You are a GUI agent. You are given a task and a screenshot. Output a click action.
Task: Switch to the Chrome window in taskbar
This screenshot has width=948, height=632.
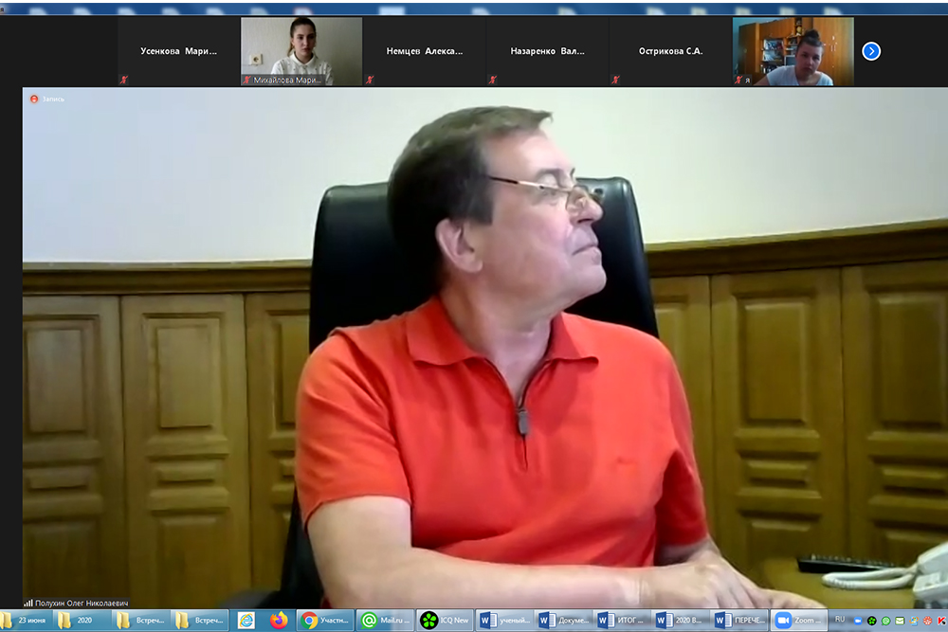click(x=324, y=621)
